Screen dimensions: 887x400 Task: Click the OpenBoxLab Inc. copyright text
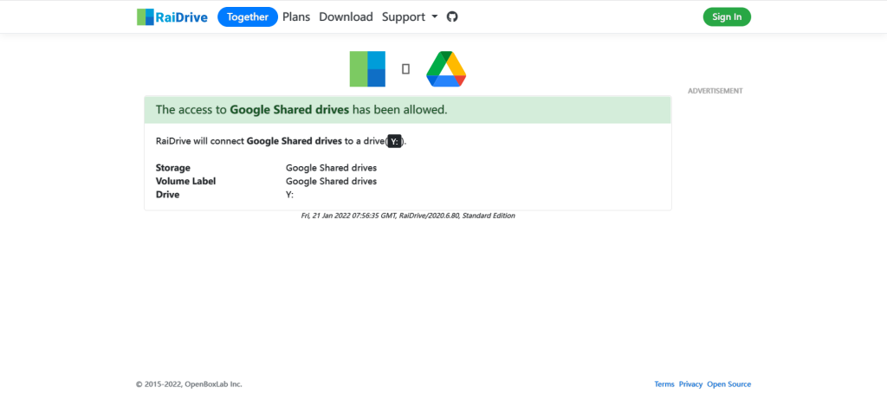189,384
